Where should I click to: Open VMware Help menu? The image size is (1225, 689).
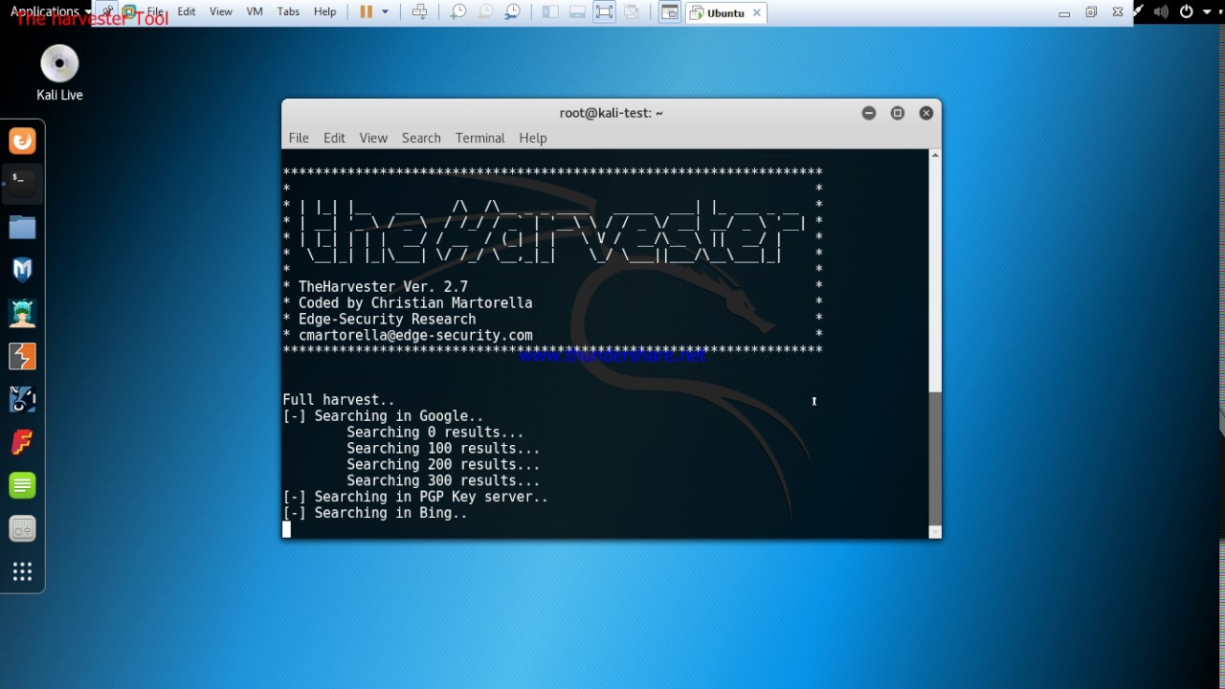[325, 11]
